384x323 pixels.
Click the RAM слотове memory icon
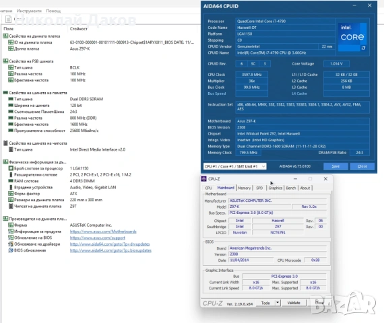(11, 181)
